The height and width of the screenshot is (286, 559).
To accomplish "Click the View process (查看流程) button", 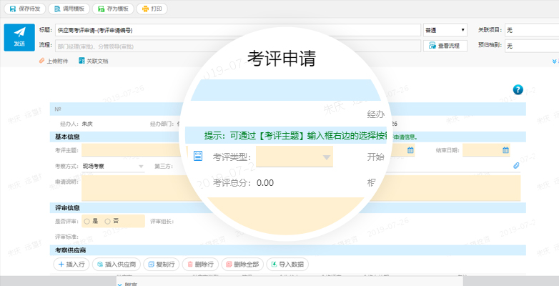I will 445,46.
